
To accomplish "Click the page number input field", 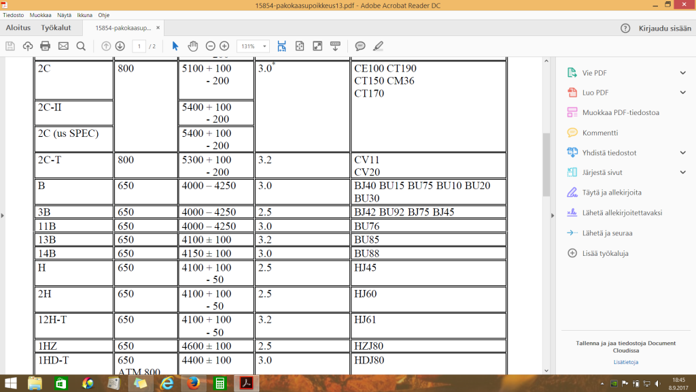I will (x=140, y=46).
